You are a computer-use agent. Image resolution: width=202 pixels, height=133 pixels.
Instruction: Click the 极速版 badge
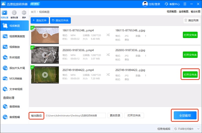[x=35, y=4]
